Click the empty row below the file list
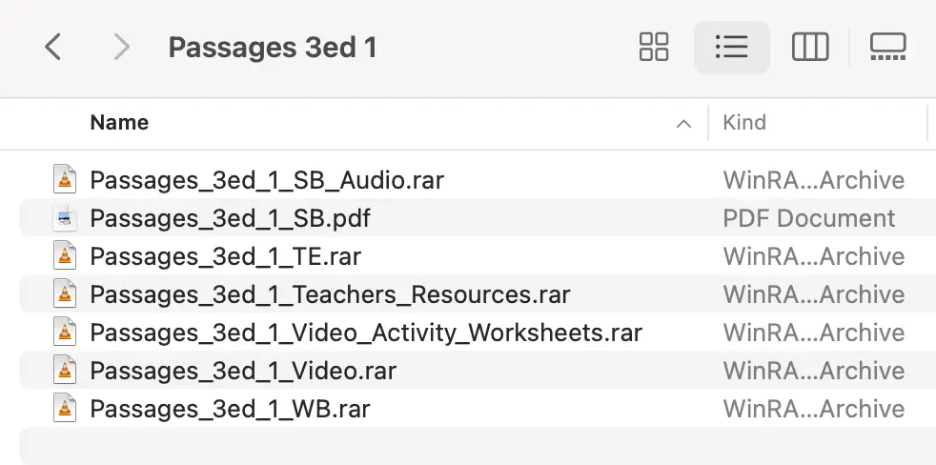 478,446
